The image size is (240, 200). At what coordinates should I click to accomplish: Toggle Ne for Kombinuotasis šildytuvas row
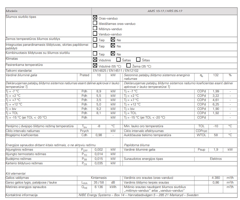coord(113,54)
